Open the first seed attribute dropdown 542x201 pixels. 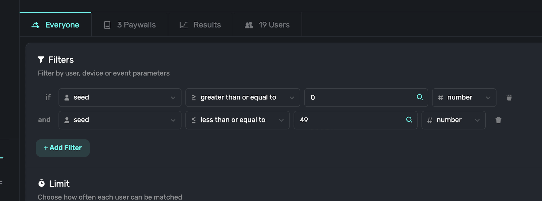pyautogui.click(x=120, y=98)
